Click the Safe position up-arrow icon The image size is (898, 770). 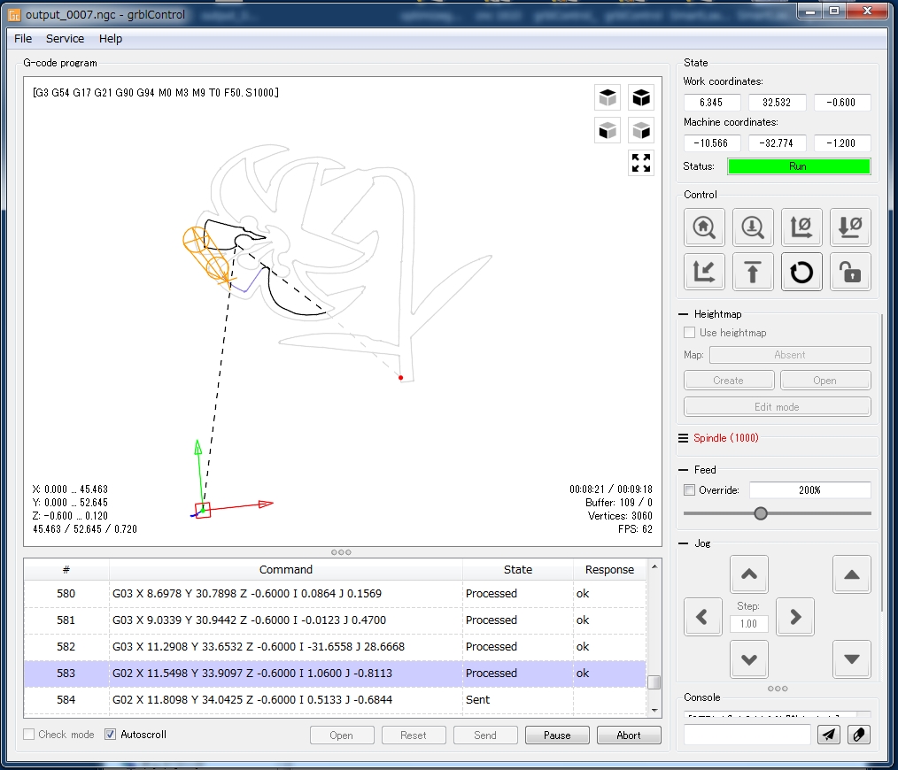coord(753,272)
